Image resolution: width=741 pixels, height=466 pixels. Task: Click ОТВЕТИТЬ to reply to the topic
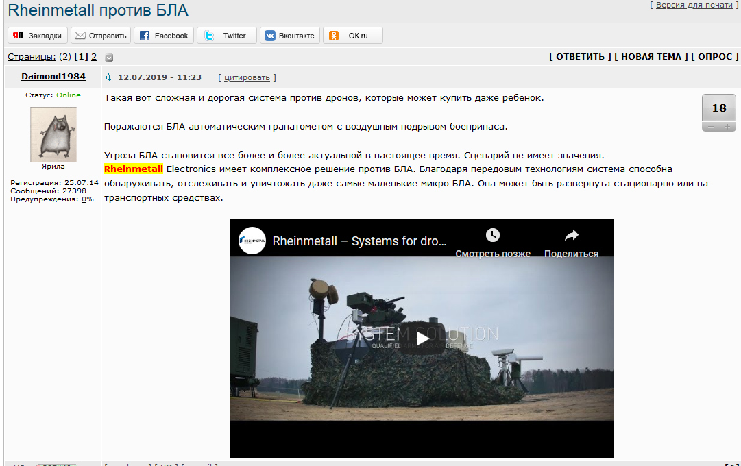[580, 57]
